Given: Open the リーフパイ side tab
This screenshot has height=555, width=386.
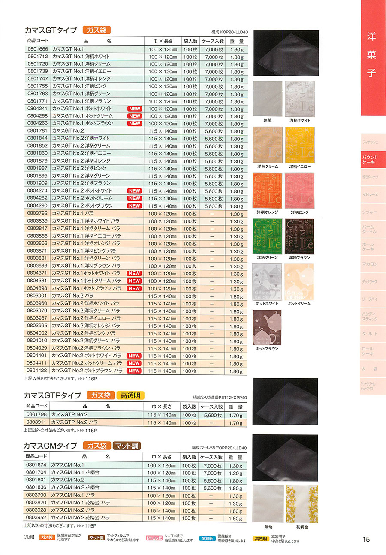Looking at the screenshot, I should (373, 299).
